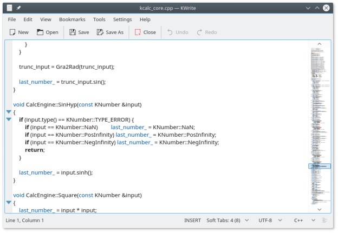This screenshot has height=233, width=338.
Task: Open the UTF-8 encoding dropdown
Action: (269, 221)
